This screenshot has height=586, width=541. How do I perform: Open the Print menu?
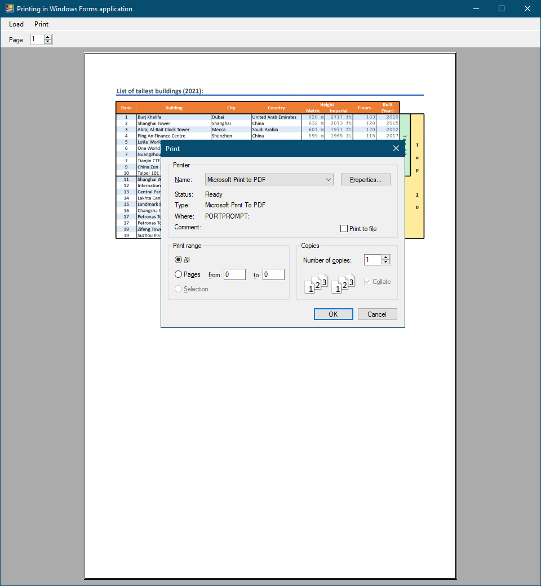coord(41,24)
